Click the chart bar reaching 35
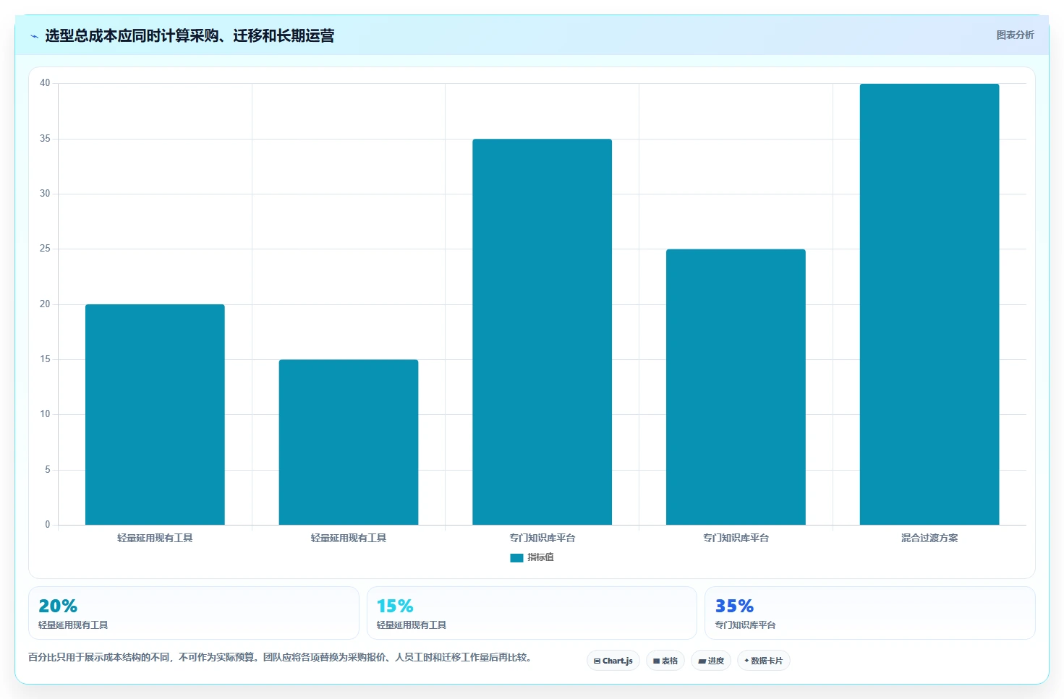 [x=542, y=332]
